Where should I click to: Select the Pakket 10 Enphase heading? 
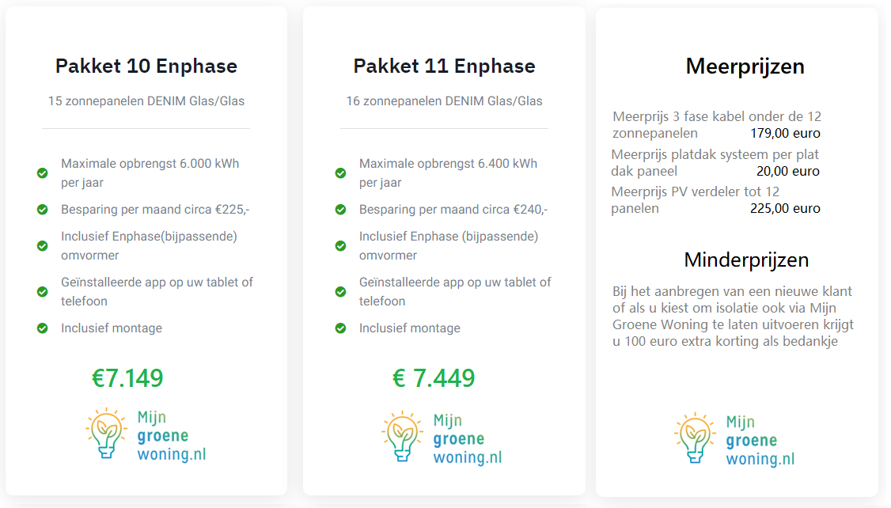[146, 66]
